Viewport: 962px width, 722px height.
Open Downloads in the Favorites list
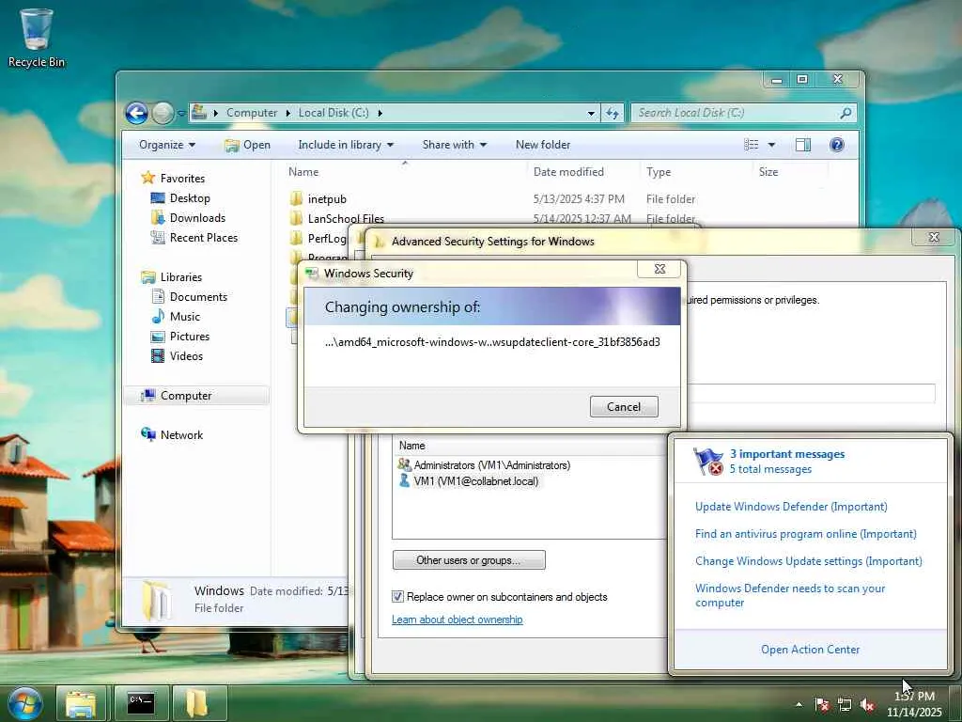click(x=197, y=218)
